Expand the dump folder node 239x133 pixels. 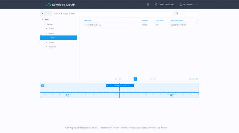[46, 28]
